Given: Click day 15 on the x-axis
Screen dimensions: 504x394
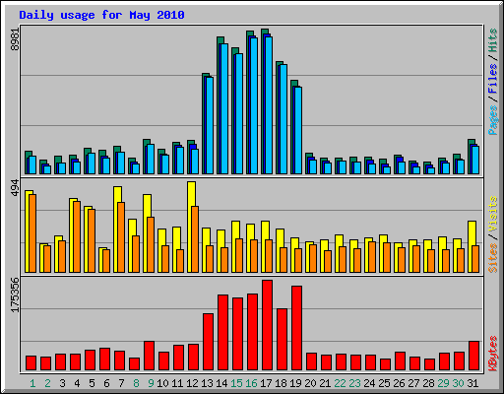Looking at the screenshot, I should pyautogui.click(x=236, y=383).
